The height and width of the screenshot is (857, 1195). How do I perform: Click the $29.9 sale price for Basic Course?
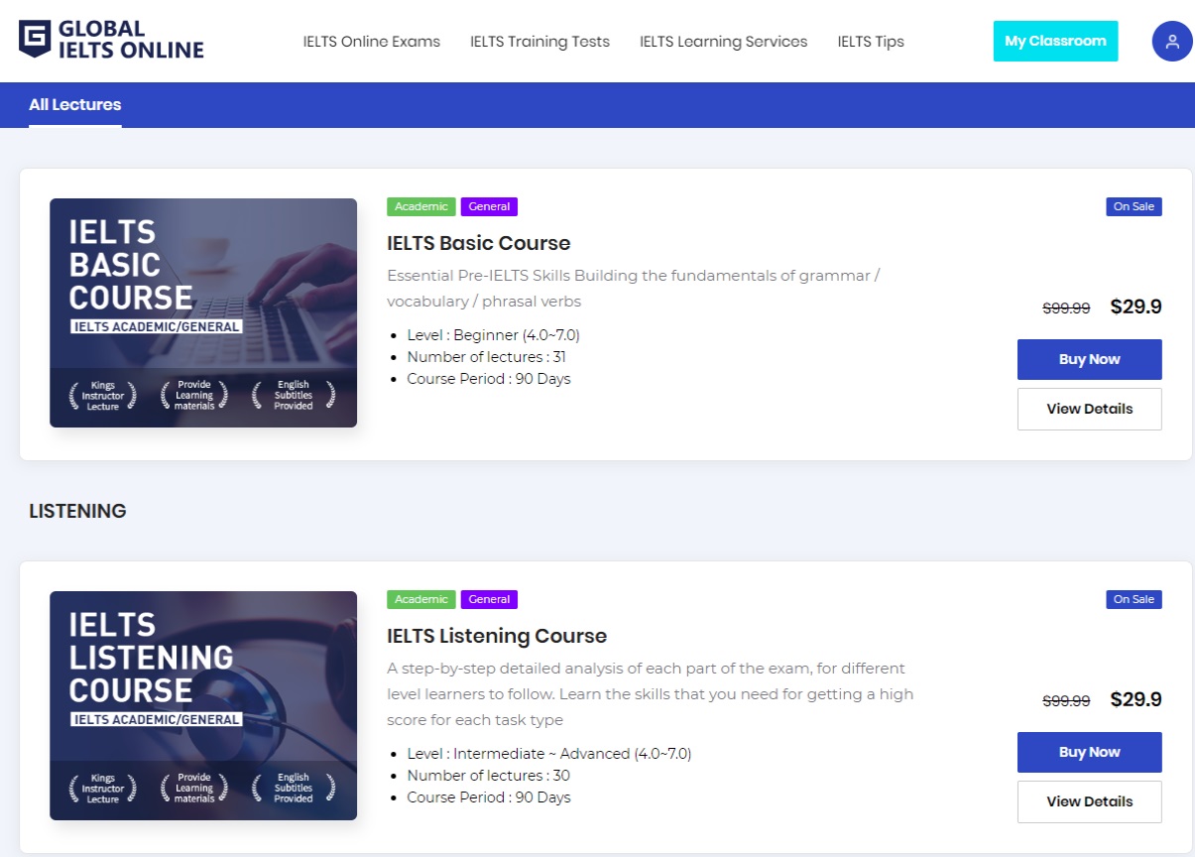[x=1135, y=306]
